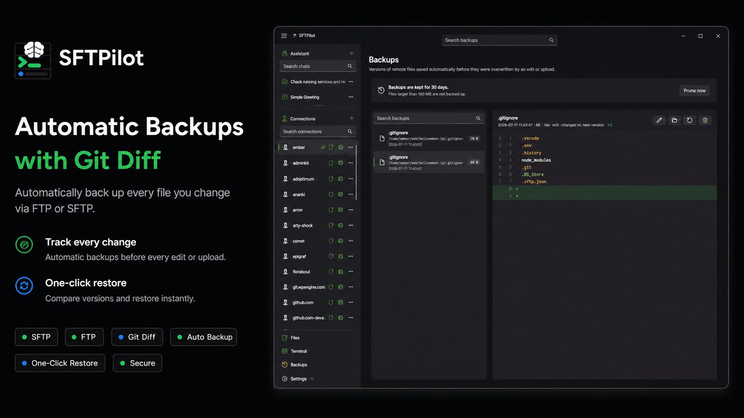Open files icon for arron connection

331,210
